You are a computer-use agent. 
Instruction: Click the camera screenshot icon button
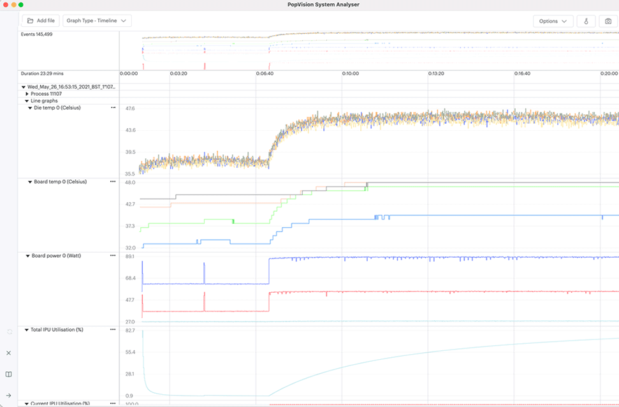(x=608, y=21)
